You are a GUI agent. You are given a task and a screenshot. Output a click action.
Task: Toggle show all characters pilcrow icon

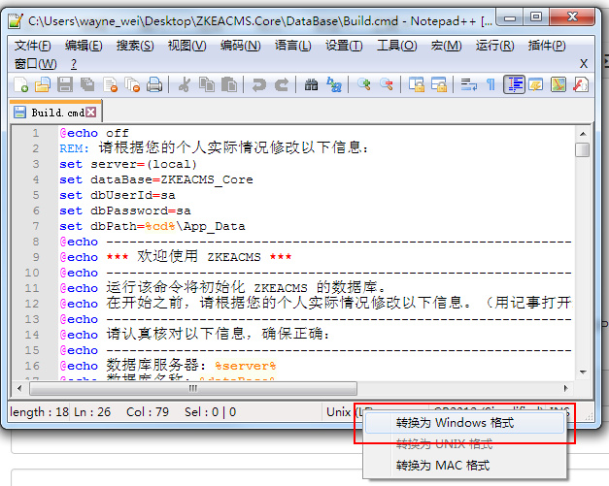[491, 84]
